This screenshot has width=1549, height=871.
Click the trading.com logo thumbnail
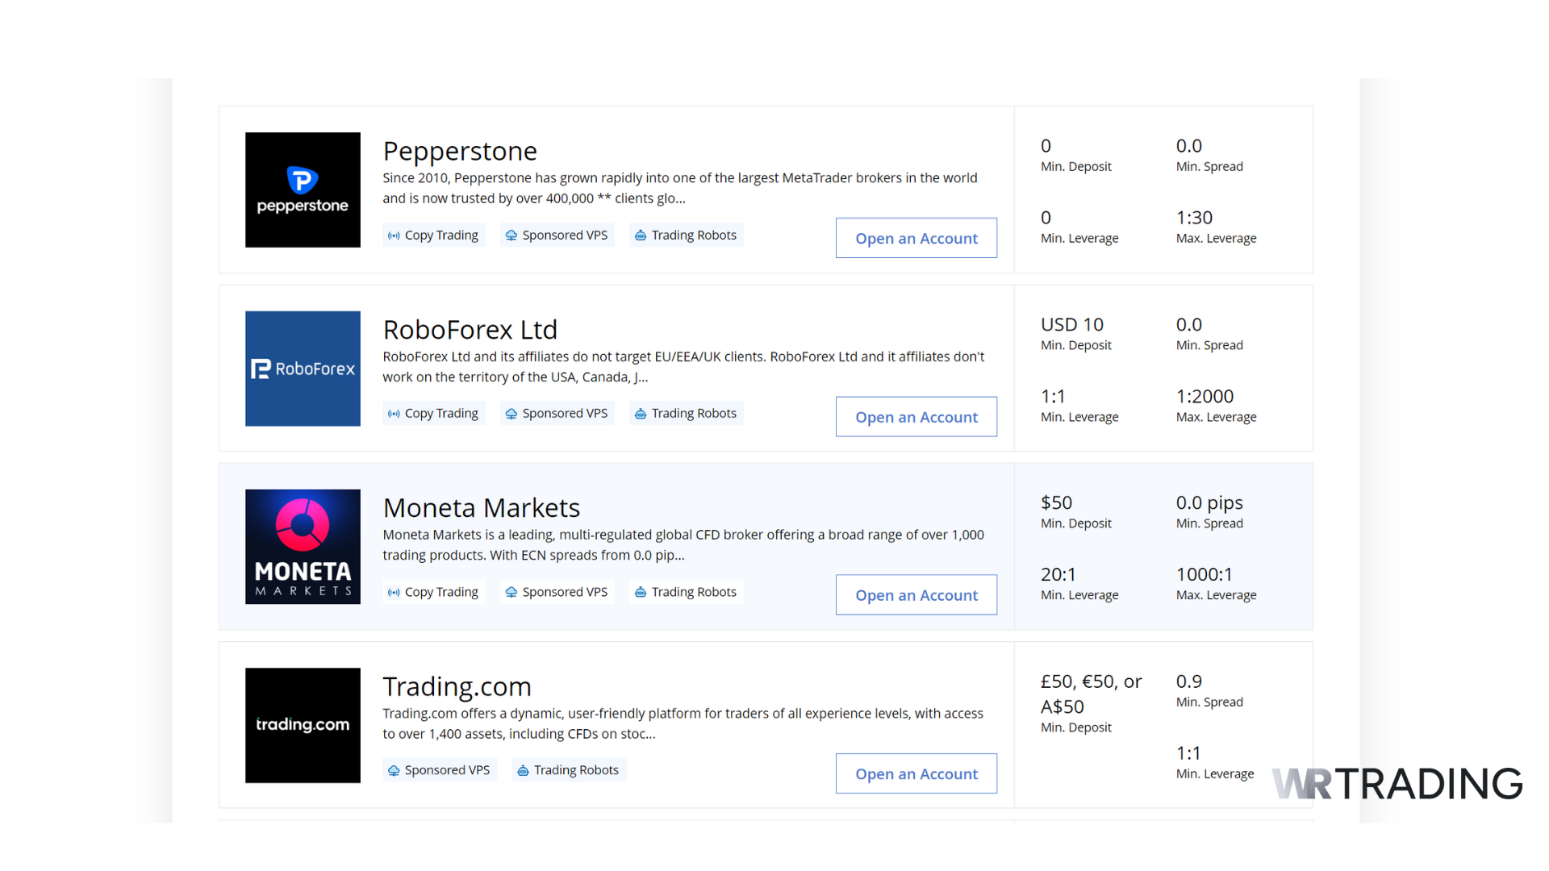coord(303,725)
